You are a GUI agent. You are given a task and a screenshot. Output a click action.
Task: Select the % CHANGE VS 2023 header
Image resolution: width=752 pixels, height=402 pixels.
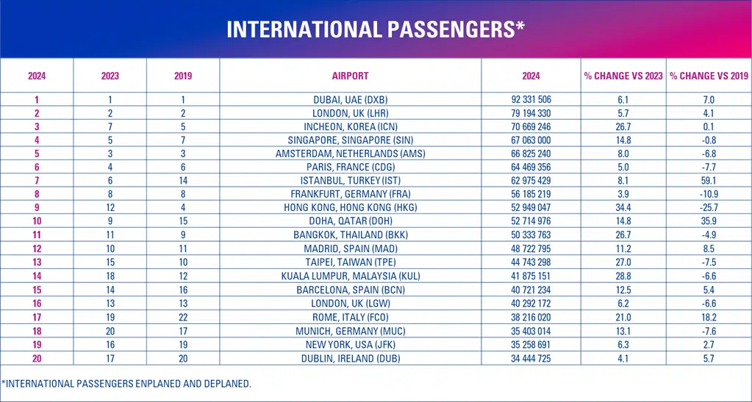point(623,76)
